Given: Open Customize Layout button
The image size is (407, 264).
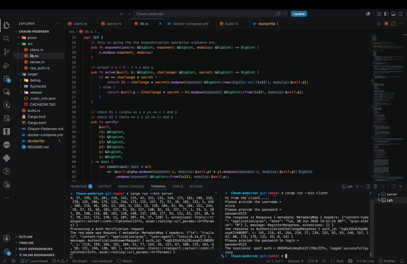Looking at the screenshot, I should [x=379, y=14].
